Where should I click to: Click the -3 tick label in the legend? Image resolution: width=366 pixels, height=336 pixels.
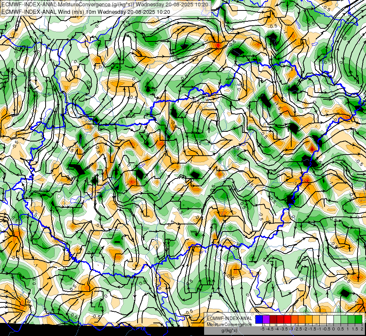[x=291, y=329]
